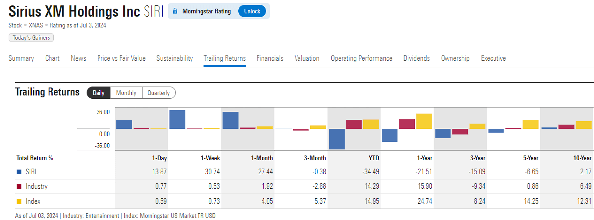Click the blue SIRI legend swatch

tap(19, 172)
